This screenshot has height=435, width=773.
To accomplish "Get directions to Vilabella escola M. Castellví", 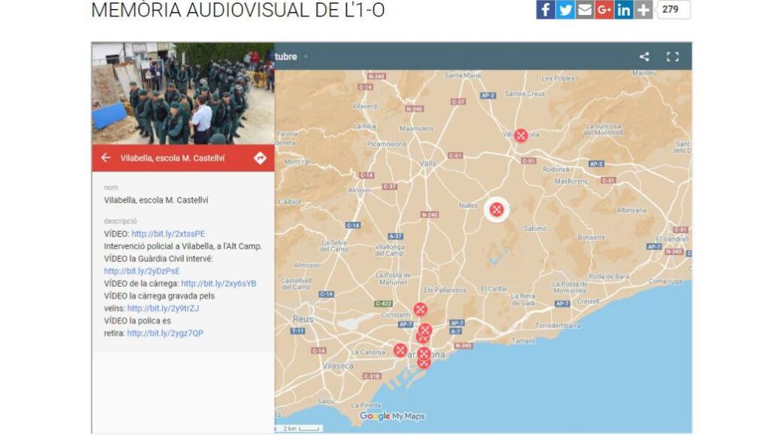I will (x=260, y=158).
